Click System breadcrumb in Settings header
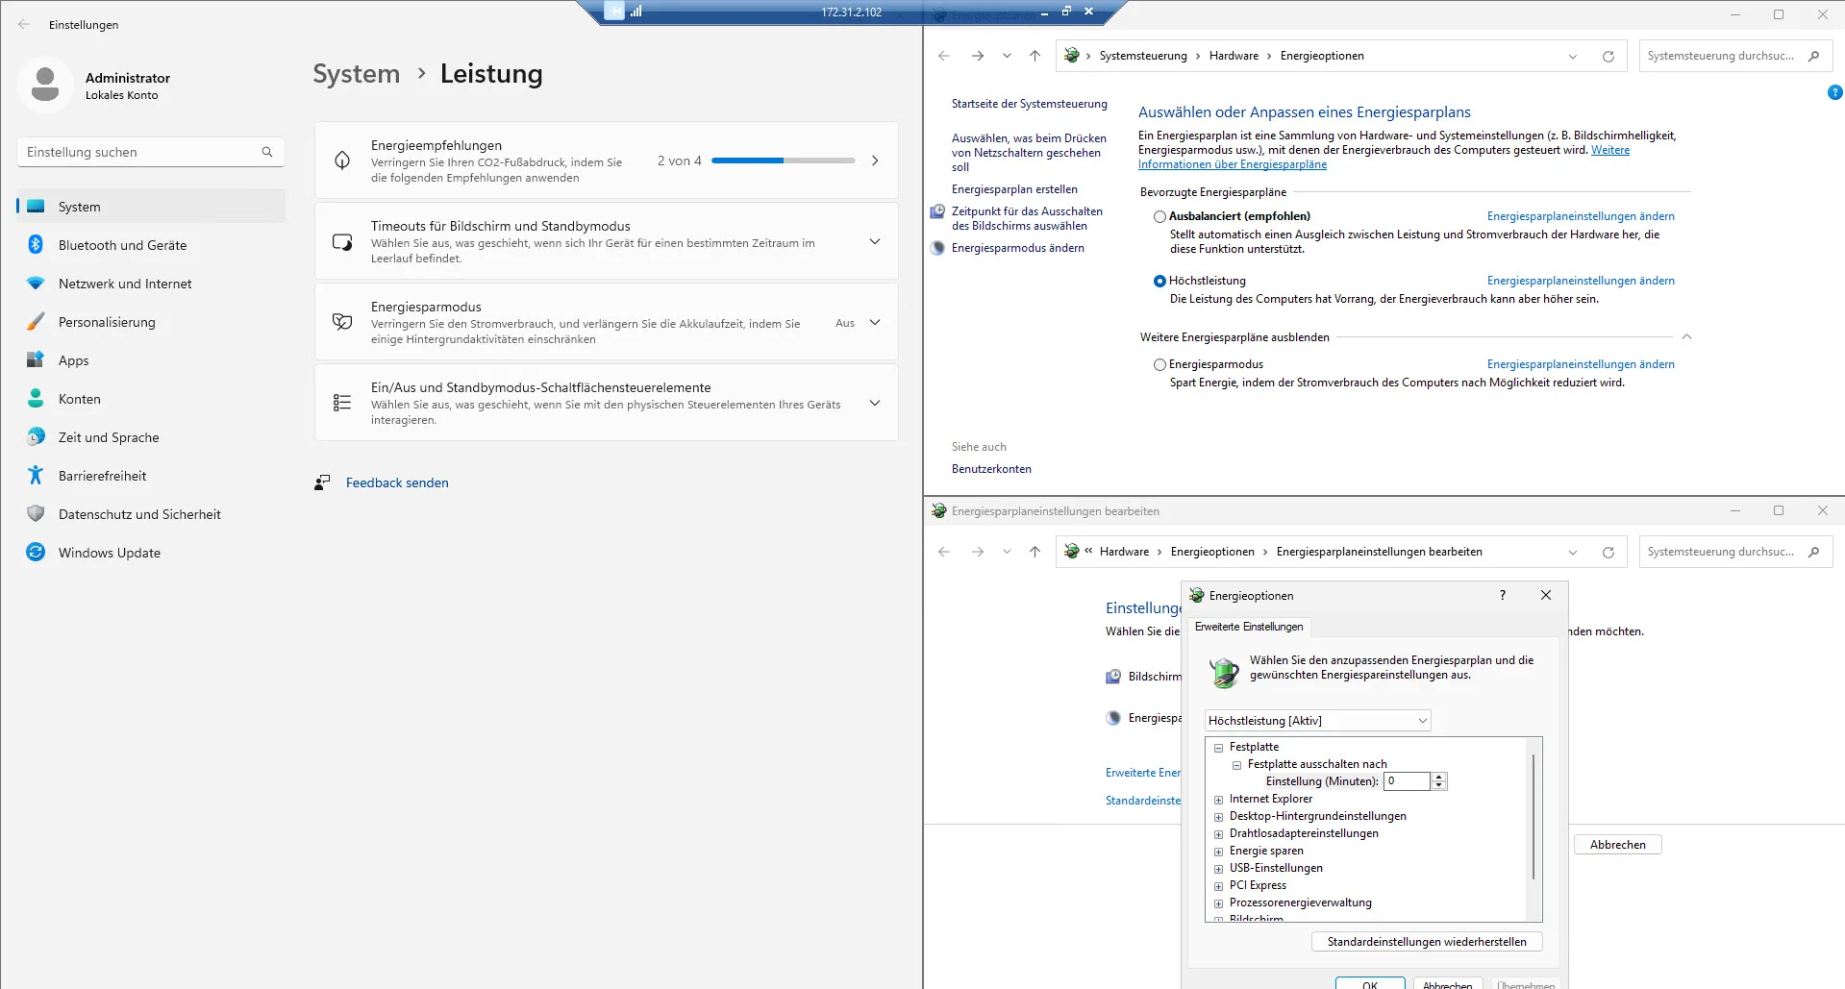 (x=356, y=74)
